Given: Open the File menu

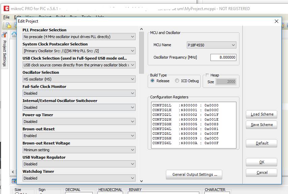Looking at the screenshot, I should tap(6, 17).
